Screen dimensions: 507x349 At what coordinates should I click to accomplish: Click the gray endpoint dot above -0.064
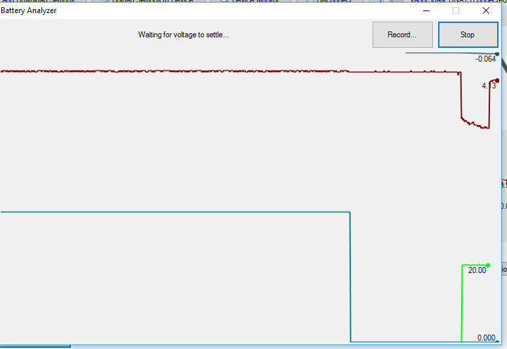coord(497,54)
